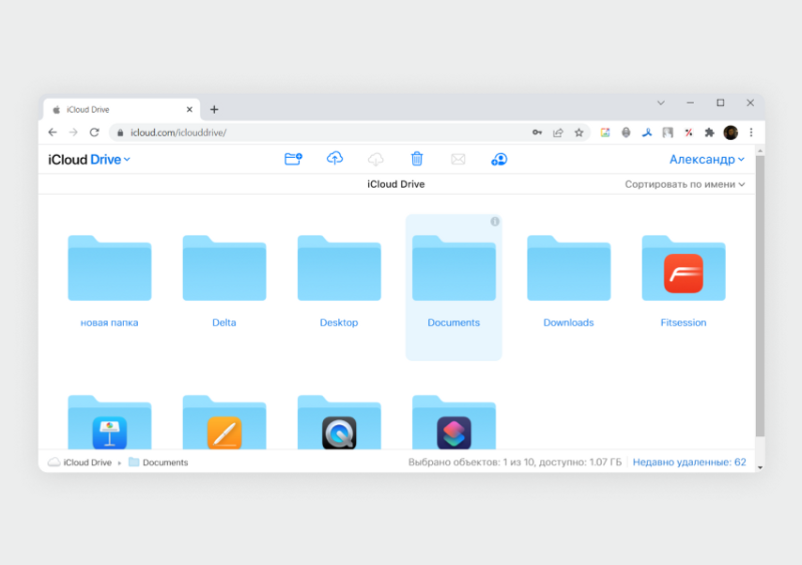Screen dimensions: 802x565
Task: Open the новая папка folder
Action: click(x=110, y=268)
